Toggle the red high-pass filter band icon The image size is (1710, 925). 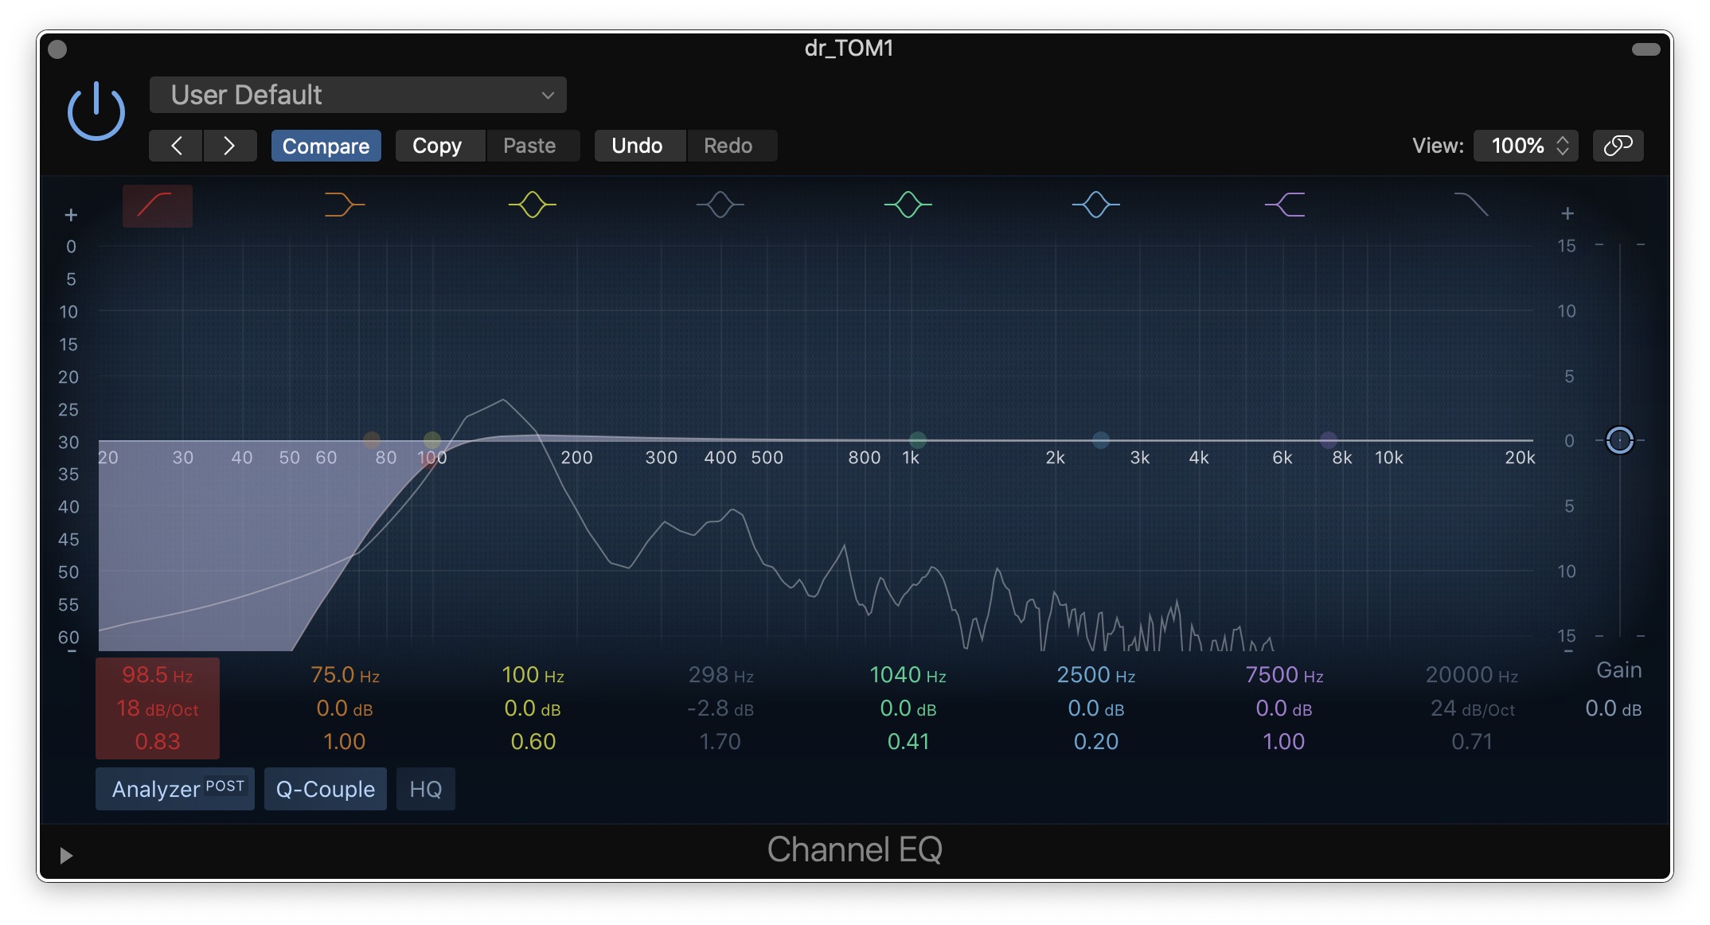(157, 205)
